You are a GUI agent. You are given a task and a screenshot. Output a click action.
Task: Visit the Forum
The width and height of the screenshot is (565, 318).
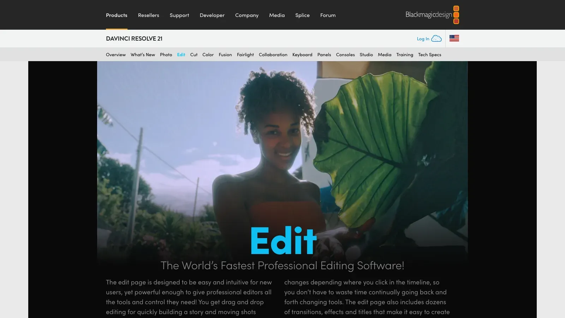328,15
